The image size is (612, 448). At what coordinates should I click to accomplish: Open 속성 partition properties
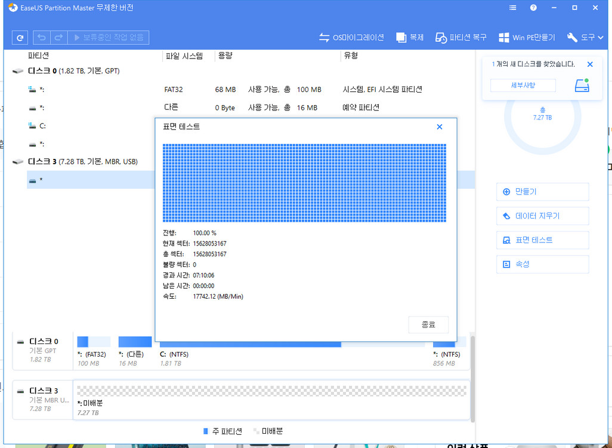click(542, 264)
